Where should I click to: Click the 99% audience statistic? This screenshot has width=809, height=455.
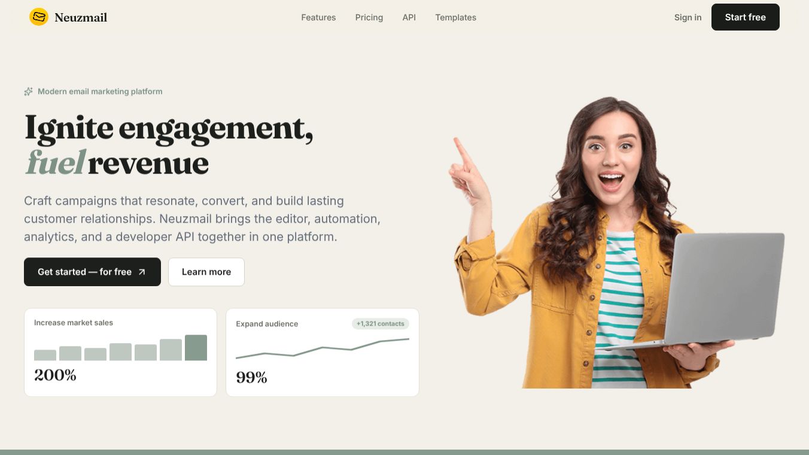(251, 378)
